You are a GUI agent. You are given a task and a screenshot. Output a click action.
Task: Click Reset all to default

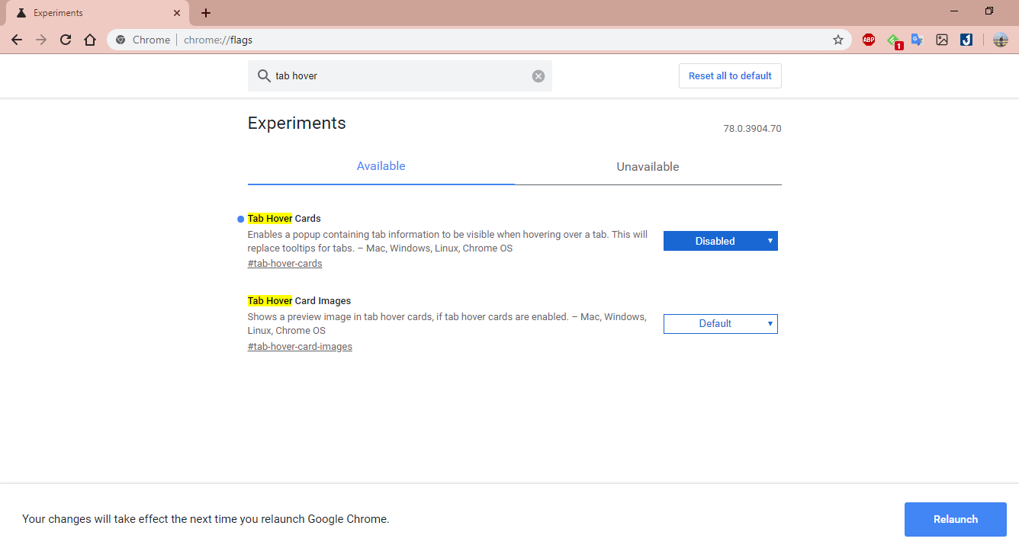730,76
